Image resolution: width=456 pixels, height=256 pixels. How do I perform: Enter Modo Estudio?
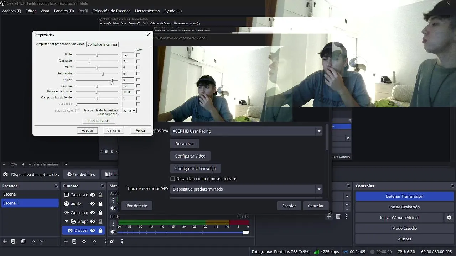(404, 228)
